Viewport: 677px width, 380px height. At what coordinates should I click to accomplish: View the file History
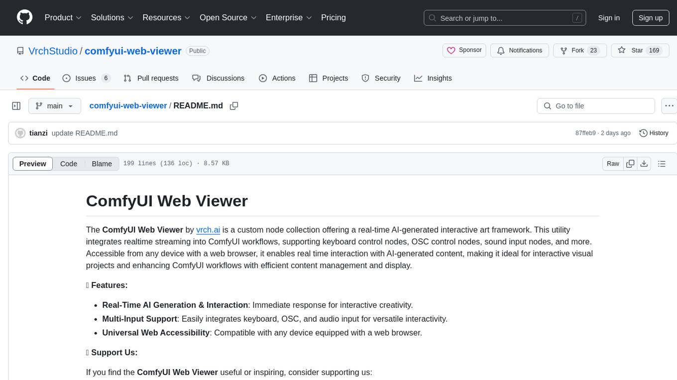654,133
